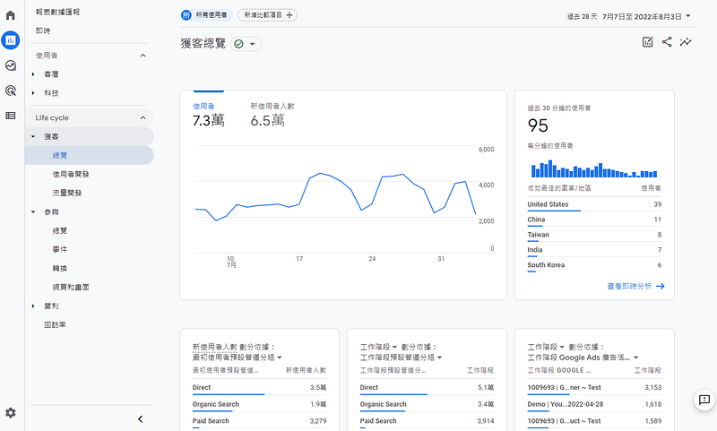Open the Reports bar-chart icon
This screenshot has width=717, height=431.
coord(11,40)
